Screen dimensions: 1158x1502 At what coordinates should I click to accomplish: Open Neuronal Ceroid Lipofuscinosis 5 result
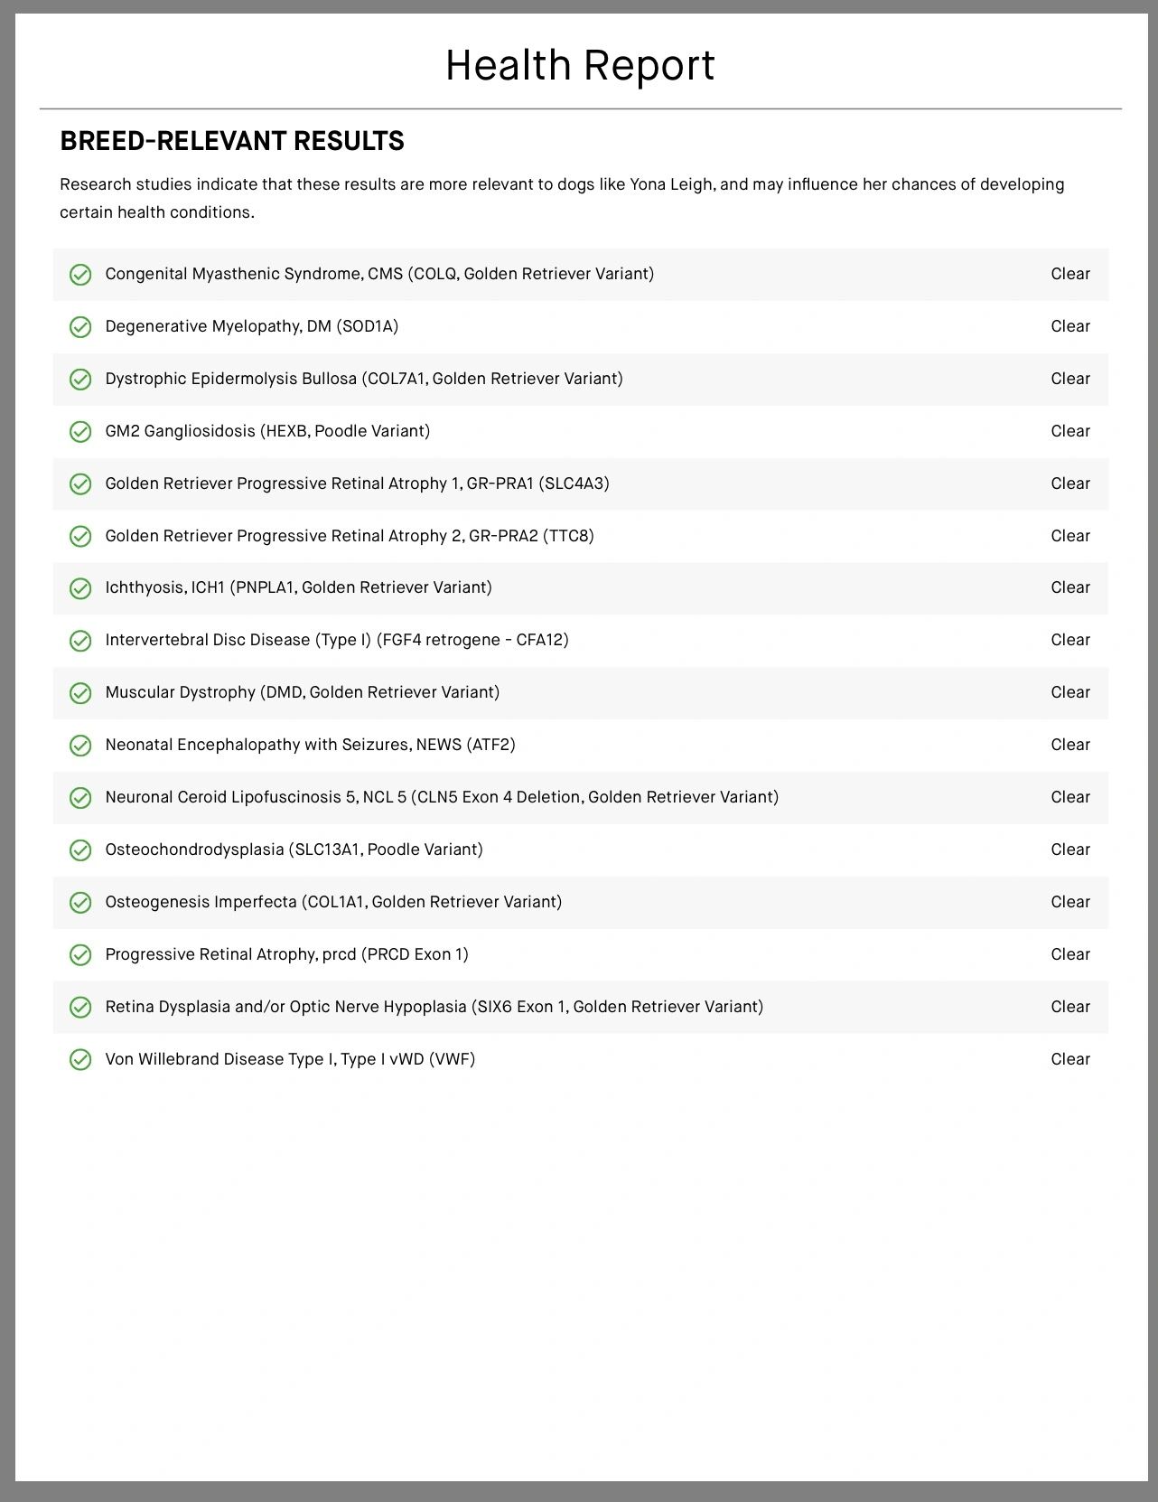coord(442,797)
